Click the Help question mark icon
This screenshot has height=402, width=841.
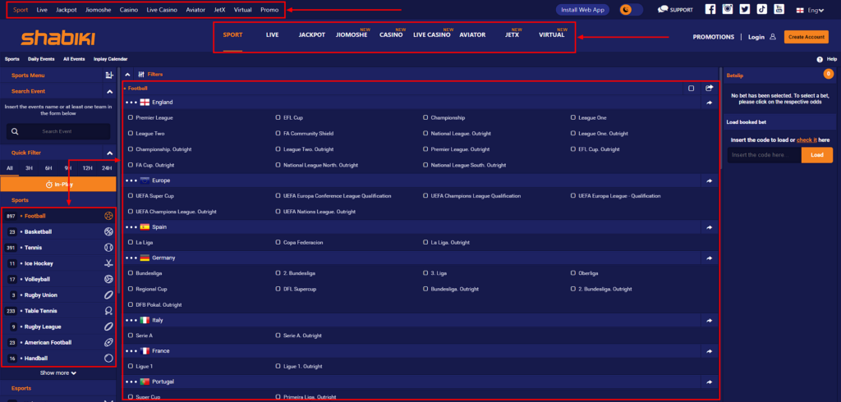pos(820,59)
